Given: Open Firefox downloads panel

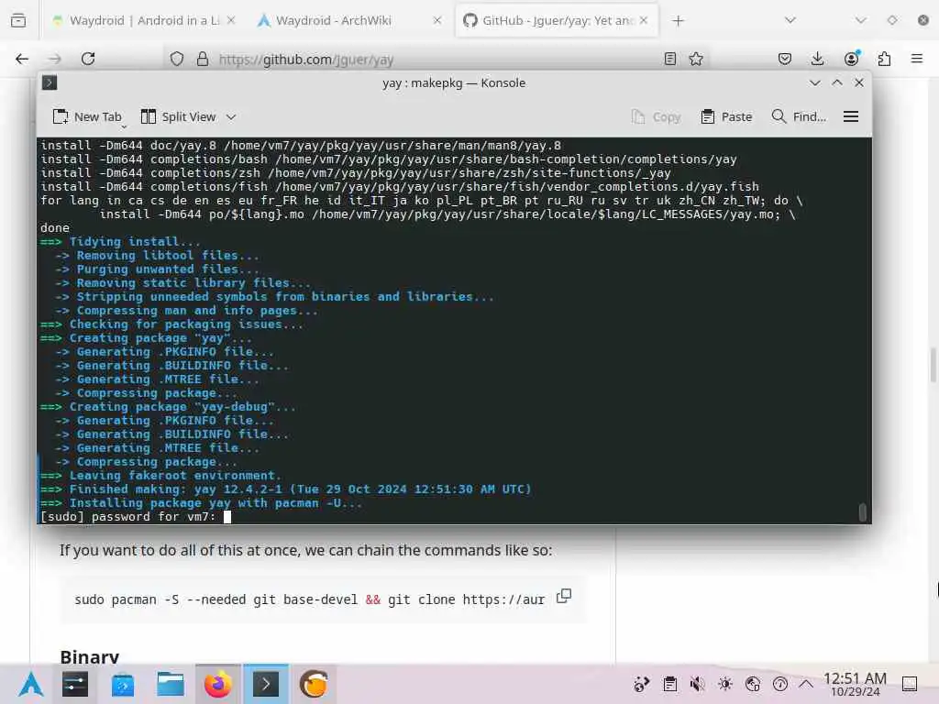Looking at the screenshot, I should [817, 59].
